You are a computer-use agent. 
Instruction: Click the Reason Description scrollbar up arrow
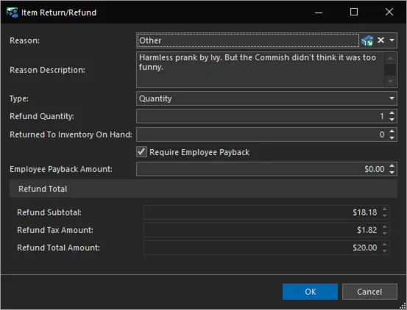(390, 58)
